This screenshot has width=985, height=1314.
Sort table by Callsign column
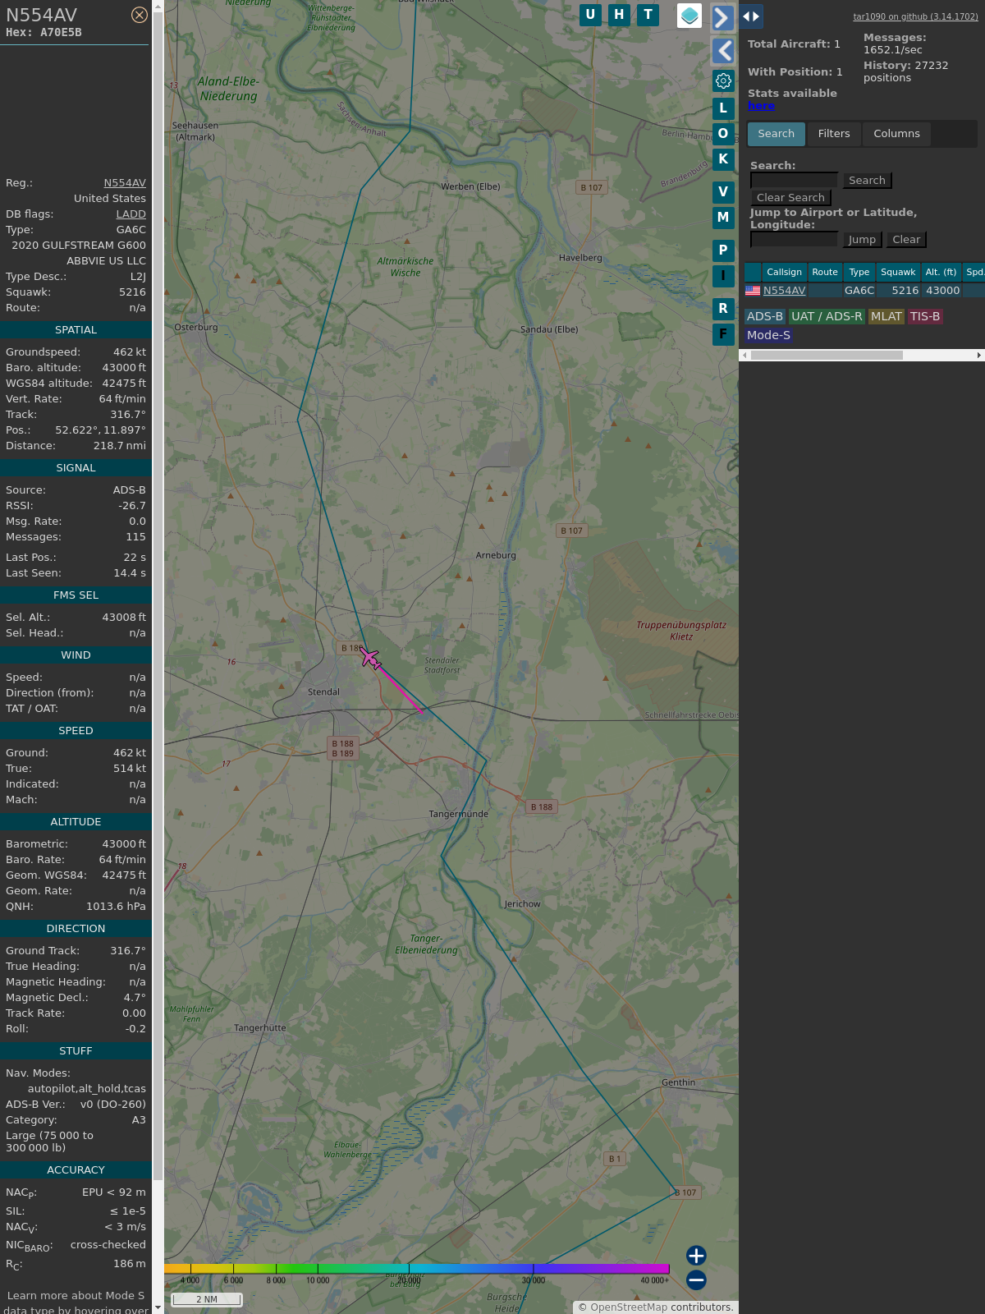coord(784,272)
